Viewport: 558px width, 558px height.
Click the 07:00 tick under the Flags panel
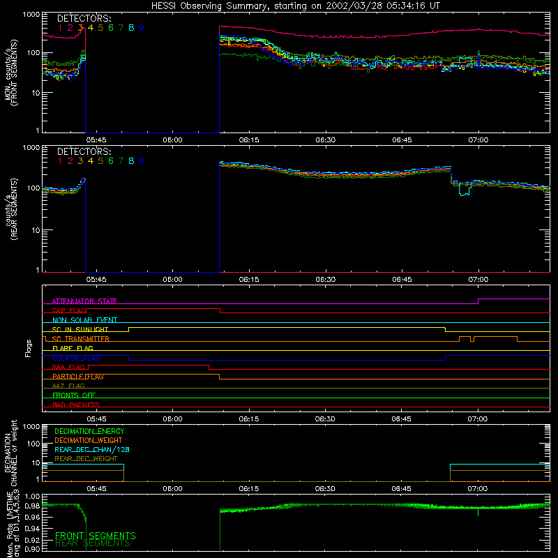478,419
